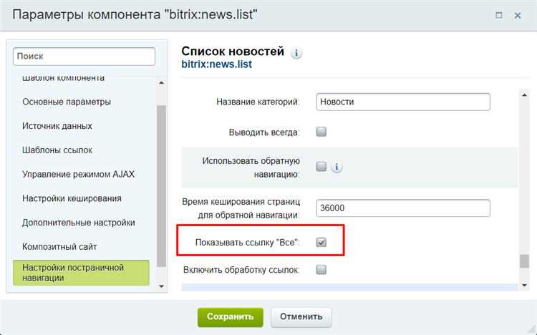Click left sidebar scrollbar thumb

pyautogui.click(x=161, y=186)
